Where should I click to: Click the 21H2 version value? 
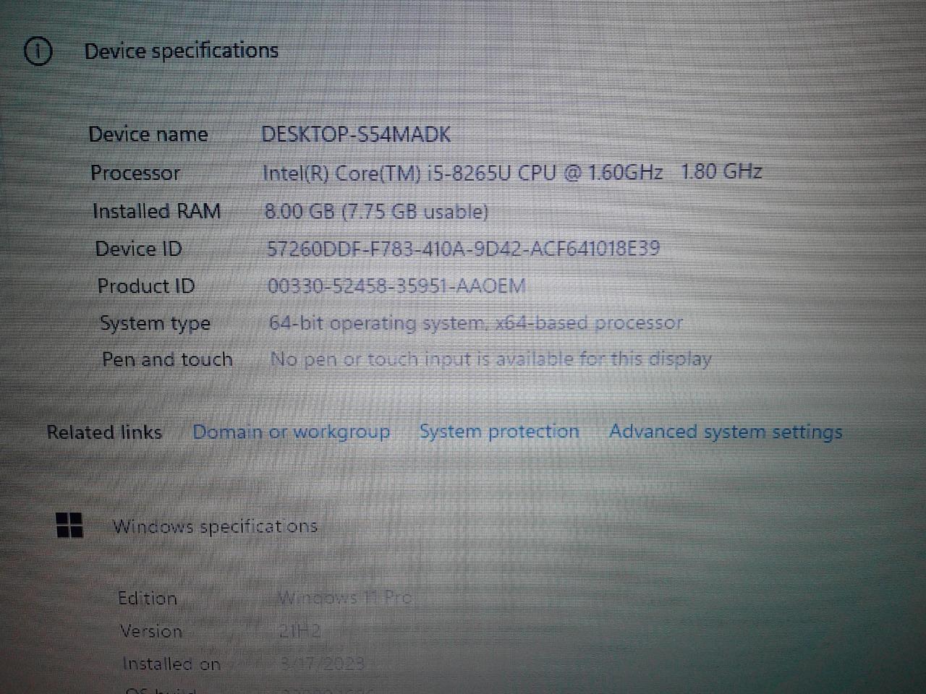(x=300, y=631)
